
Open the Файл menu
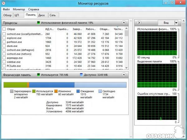(6, 10)
